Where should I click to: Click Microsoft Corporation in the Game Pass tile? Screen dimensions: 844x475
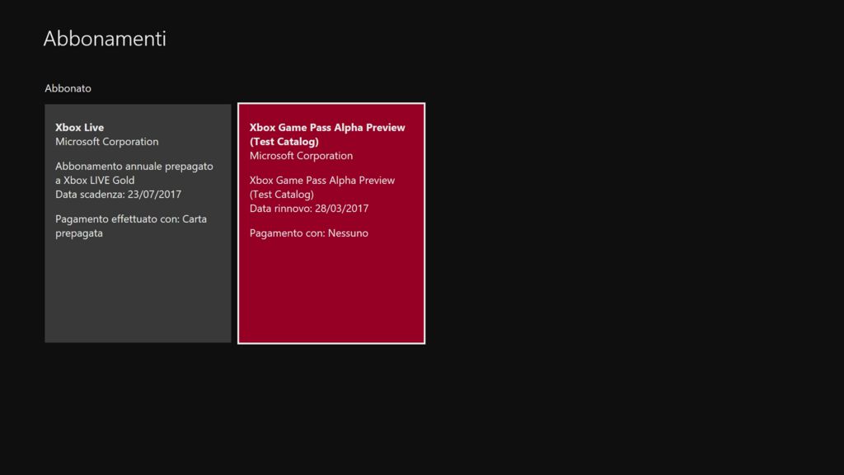tap(301, 156)
